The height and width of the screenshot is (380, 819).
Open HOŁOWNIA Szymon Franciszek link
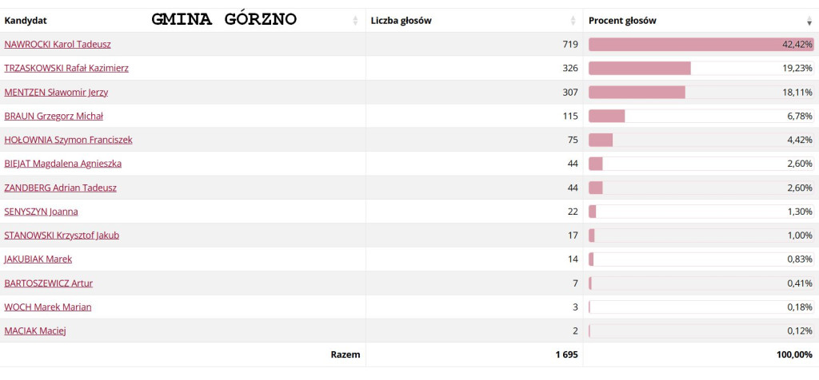point(69,140)
